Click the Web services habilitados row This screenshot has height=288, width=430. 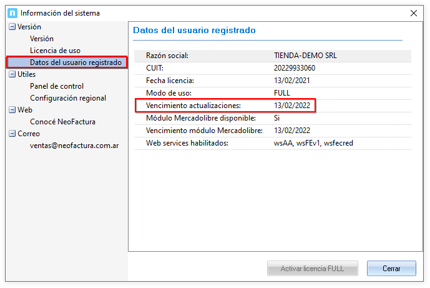[273, 143]
